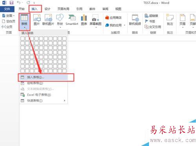Viewport: 196px width, 146px height.
Task: Insert a 超链接 (Hyperlink)
Action: (x=151, y=16)
